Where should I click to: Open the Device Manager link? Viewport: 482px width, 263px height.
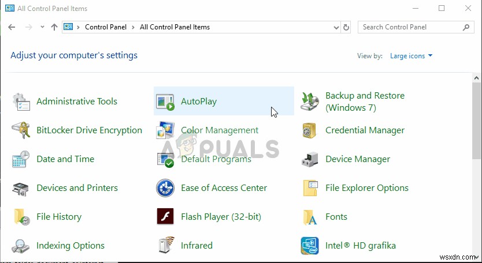358,159
